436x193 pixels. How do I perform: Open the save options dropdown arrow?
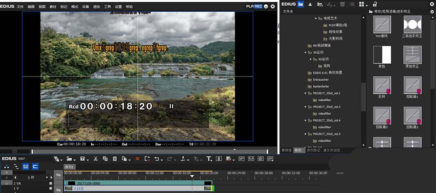87,160
